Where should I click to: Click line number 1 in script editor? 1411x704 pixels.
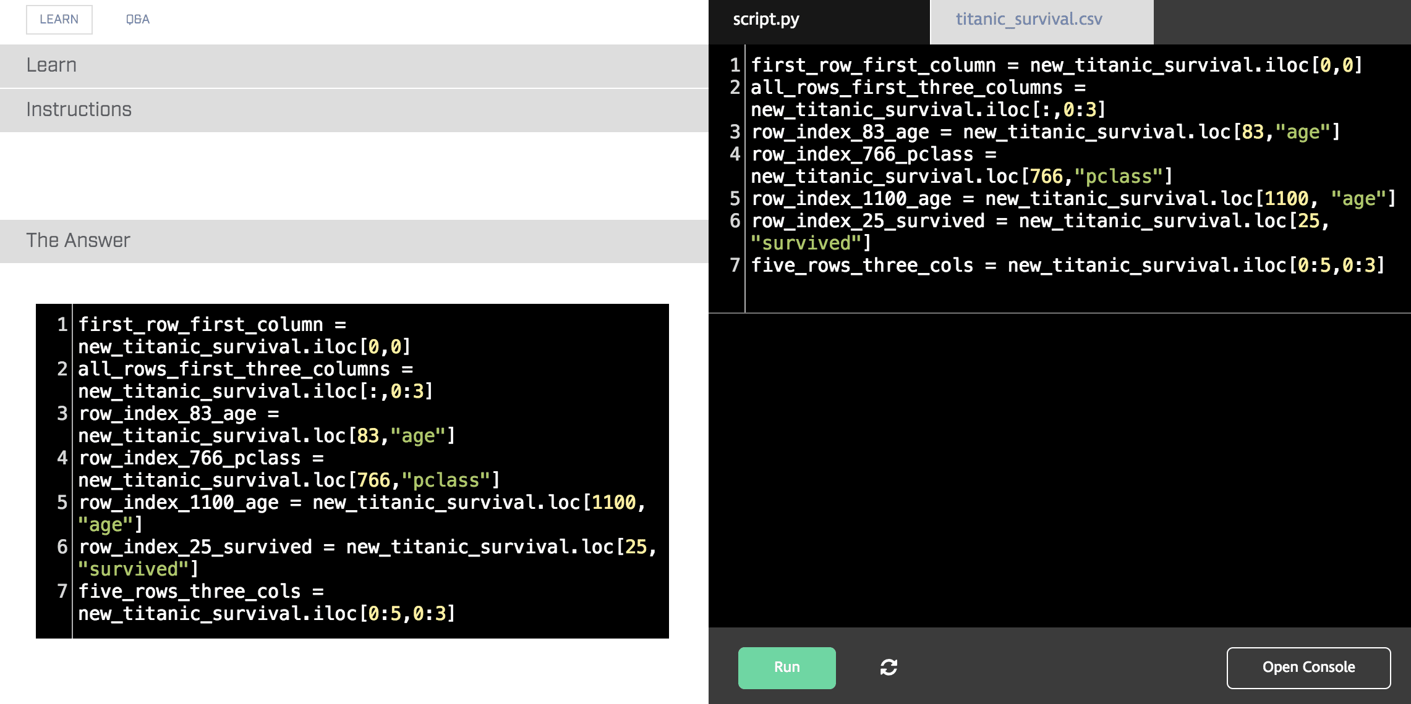735,65
